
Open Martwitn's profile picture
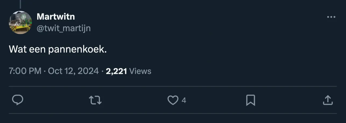pos(21,22)
